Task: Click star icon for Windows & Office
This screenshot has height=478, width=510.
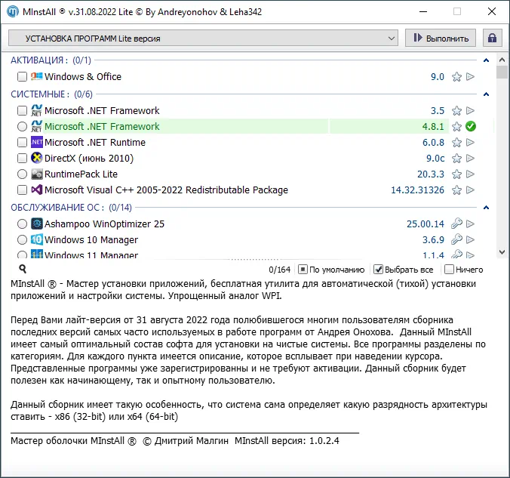Action: point(456,77)
